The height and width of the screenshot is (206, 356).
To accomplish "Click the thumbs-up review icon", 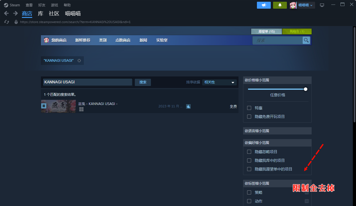I will (x=188, y=106).
